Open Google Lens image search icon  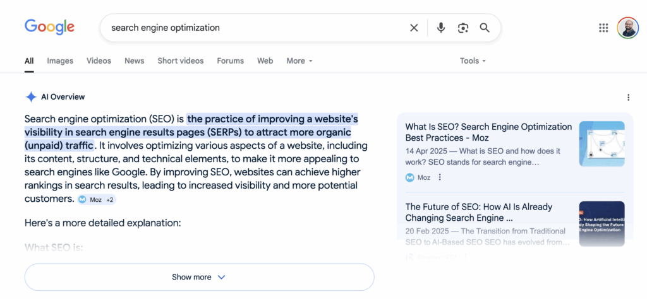(x=463, y=28)
